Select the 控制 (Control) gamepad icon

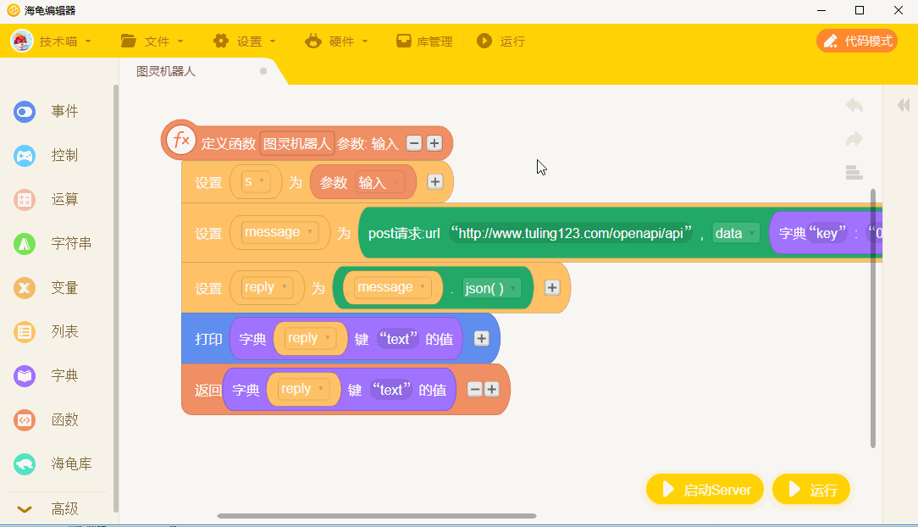tap(25, 156)
